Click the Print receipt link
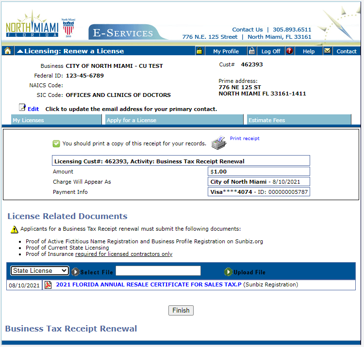Image resolution: width=364 pixels, height=347 pixels. pos(245,139)
